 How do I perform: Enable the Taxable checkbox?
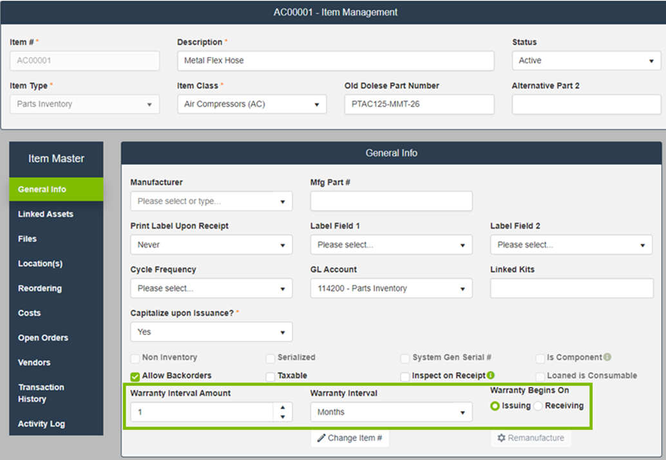coord(271,376)
